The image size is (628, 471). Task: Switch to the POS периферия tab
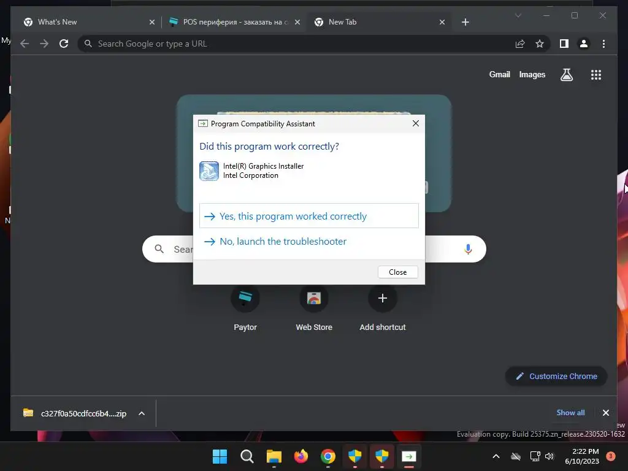[x=234, y=22]
